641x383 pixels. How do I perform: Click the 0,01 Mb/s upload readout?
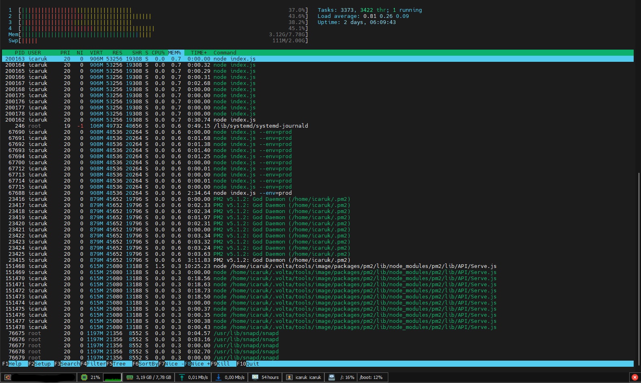(198, 377)
